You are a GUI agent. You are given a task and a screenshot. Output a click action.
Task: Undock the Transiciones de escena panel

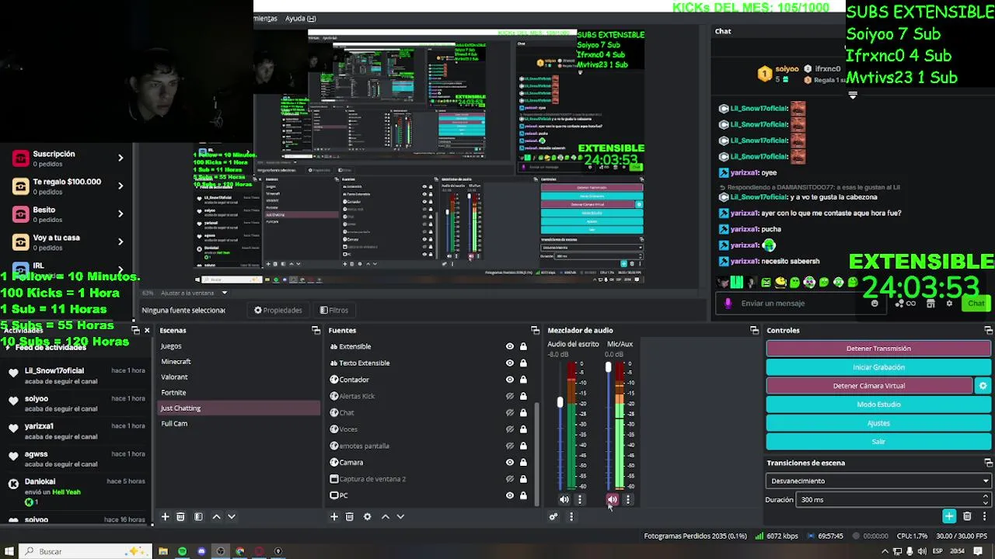click(x=988, y=463)
